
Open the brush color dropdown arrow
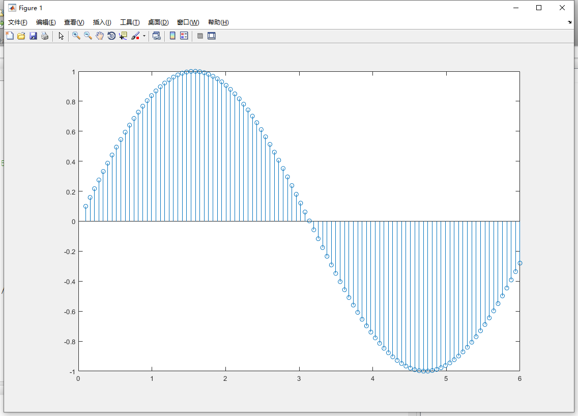[144, 36]
